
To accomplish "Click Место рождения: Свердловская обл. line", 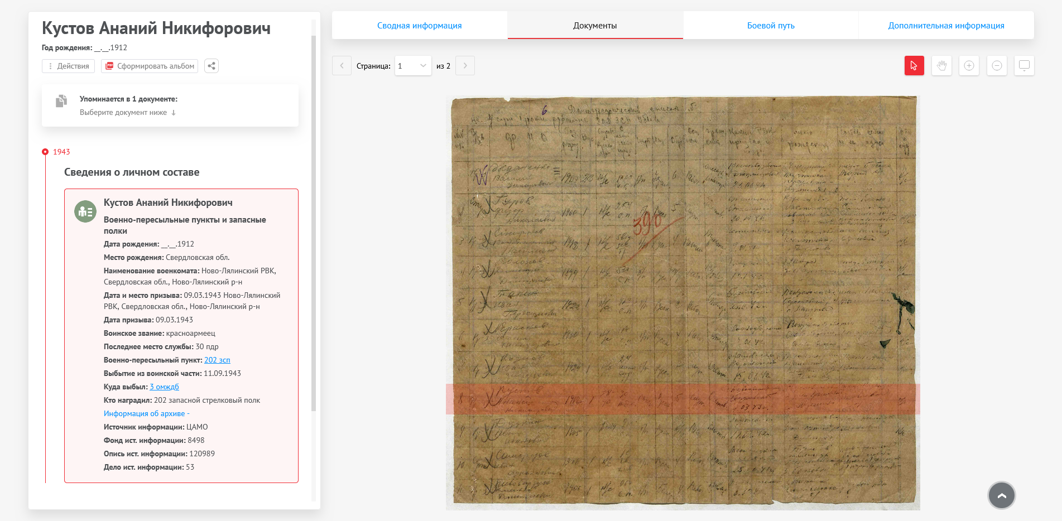I will click(167, 258).
